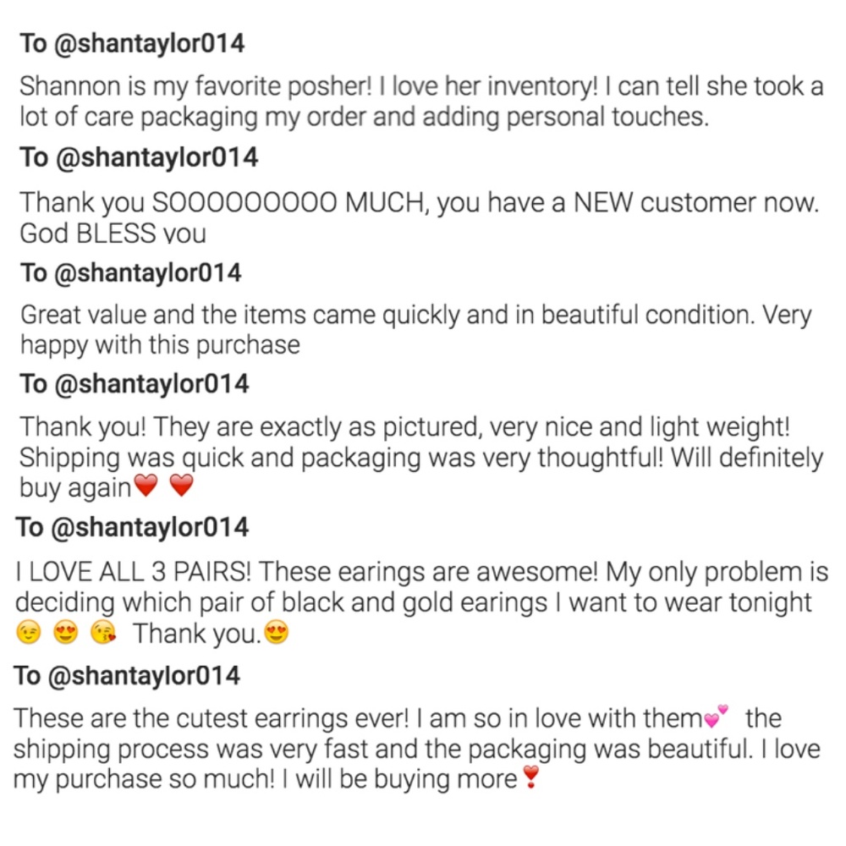846x846 pixels.
Task: Click the heart-eyes emoji beside the winking face
Action: 65,633
